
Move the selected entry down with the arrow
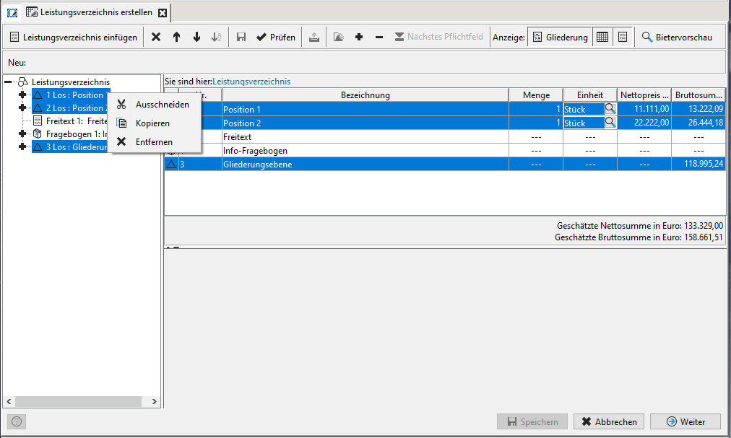click(196, 37)
